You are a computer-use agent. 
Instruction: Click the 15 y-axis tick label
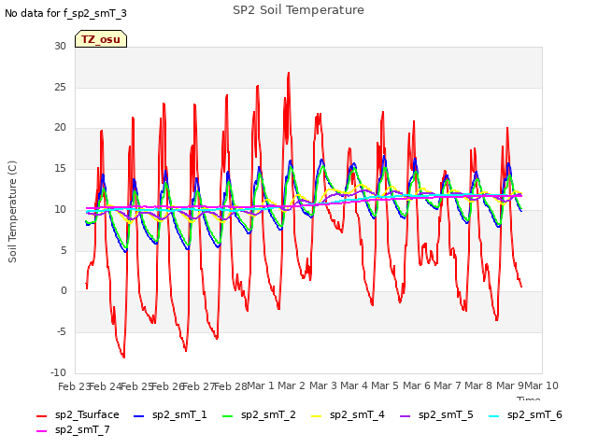click(x=60, y=168)
